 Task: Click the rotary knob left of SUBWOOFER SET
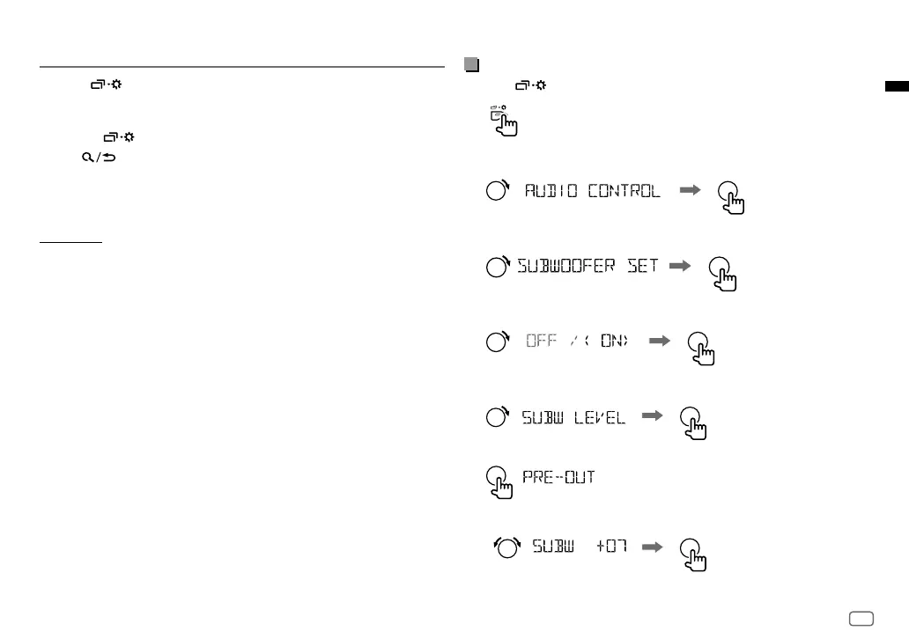point(498,267)
